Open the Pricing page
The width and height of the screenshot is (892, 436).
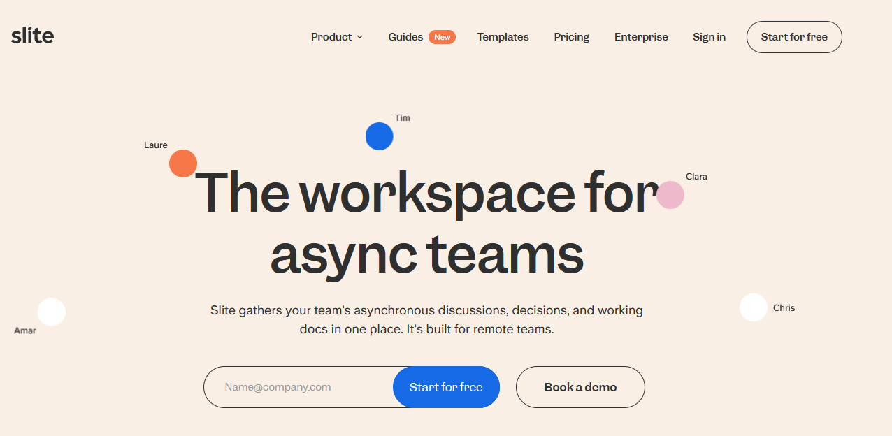point(571,37)
